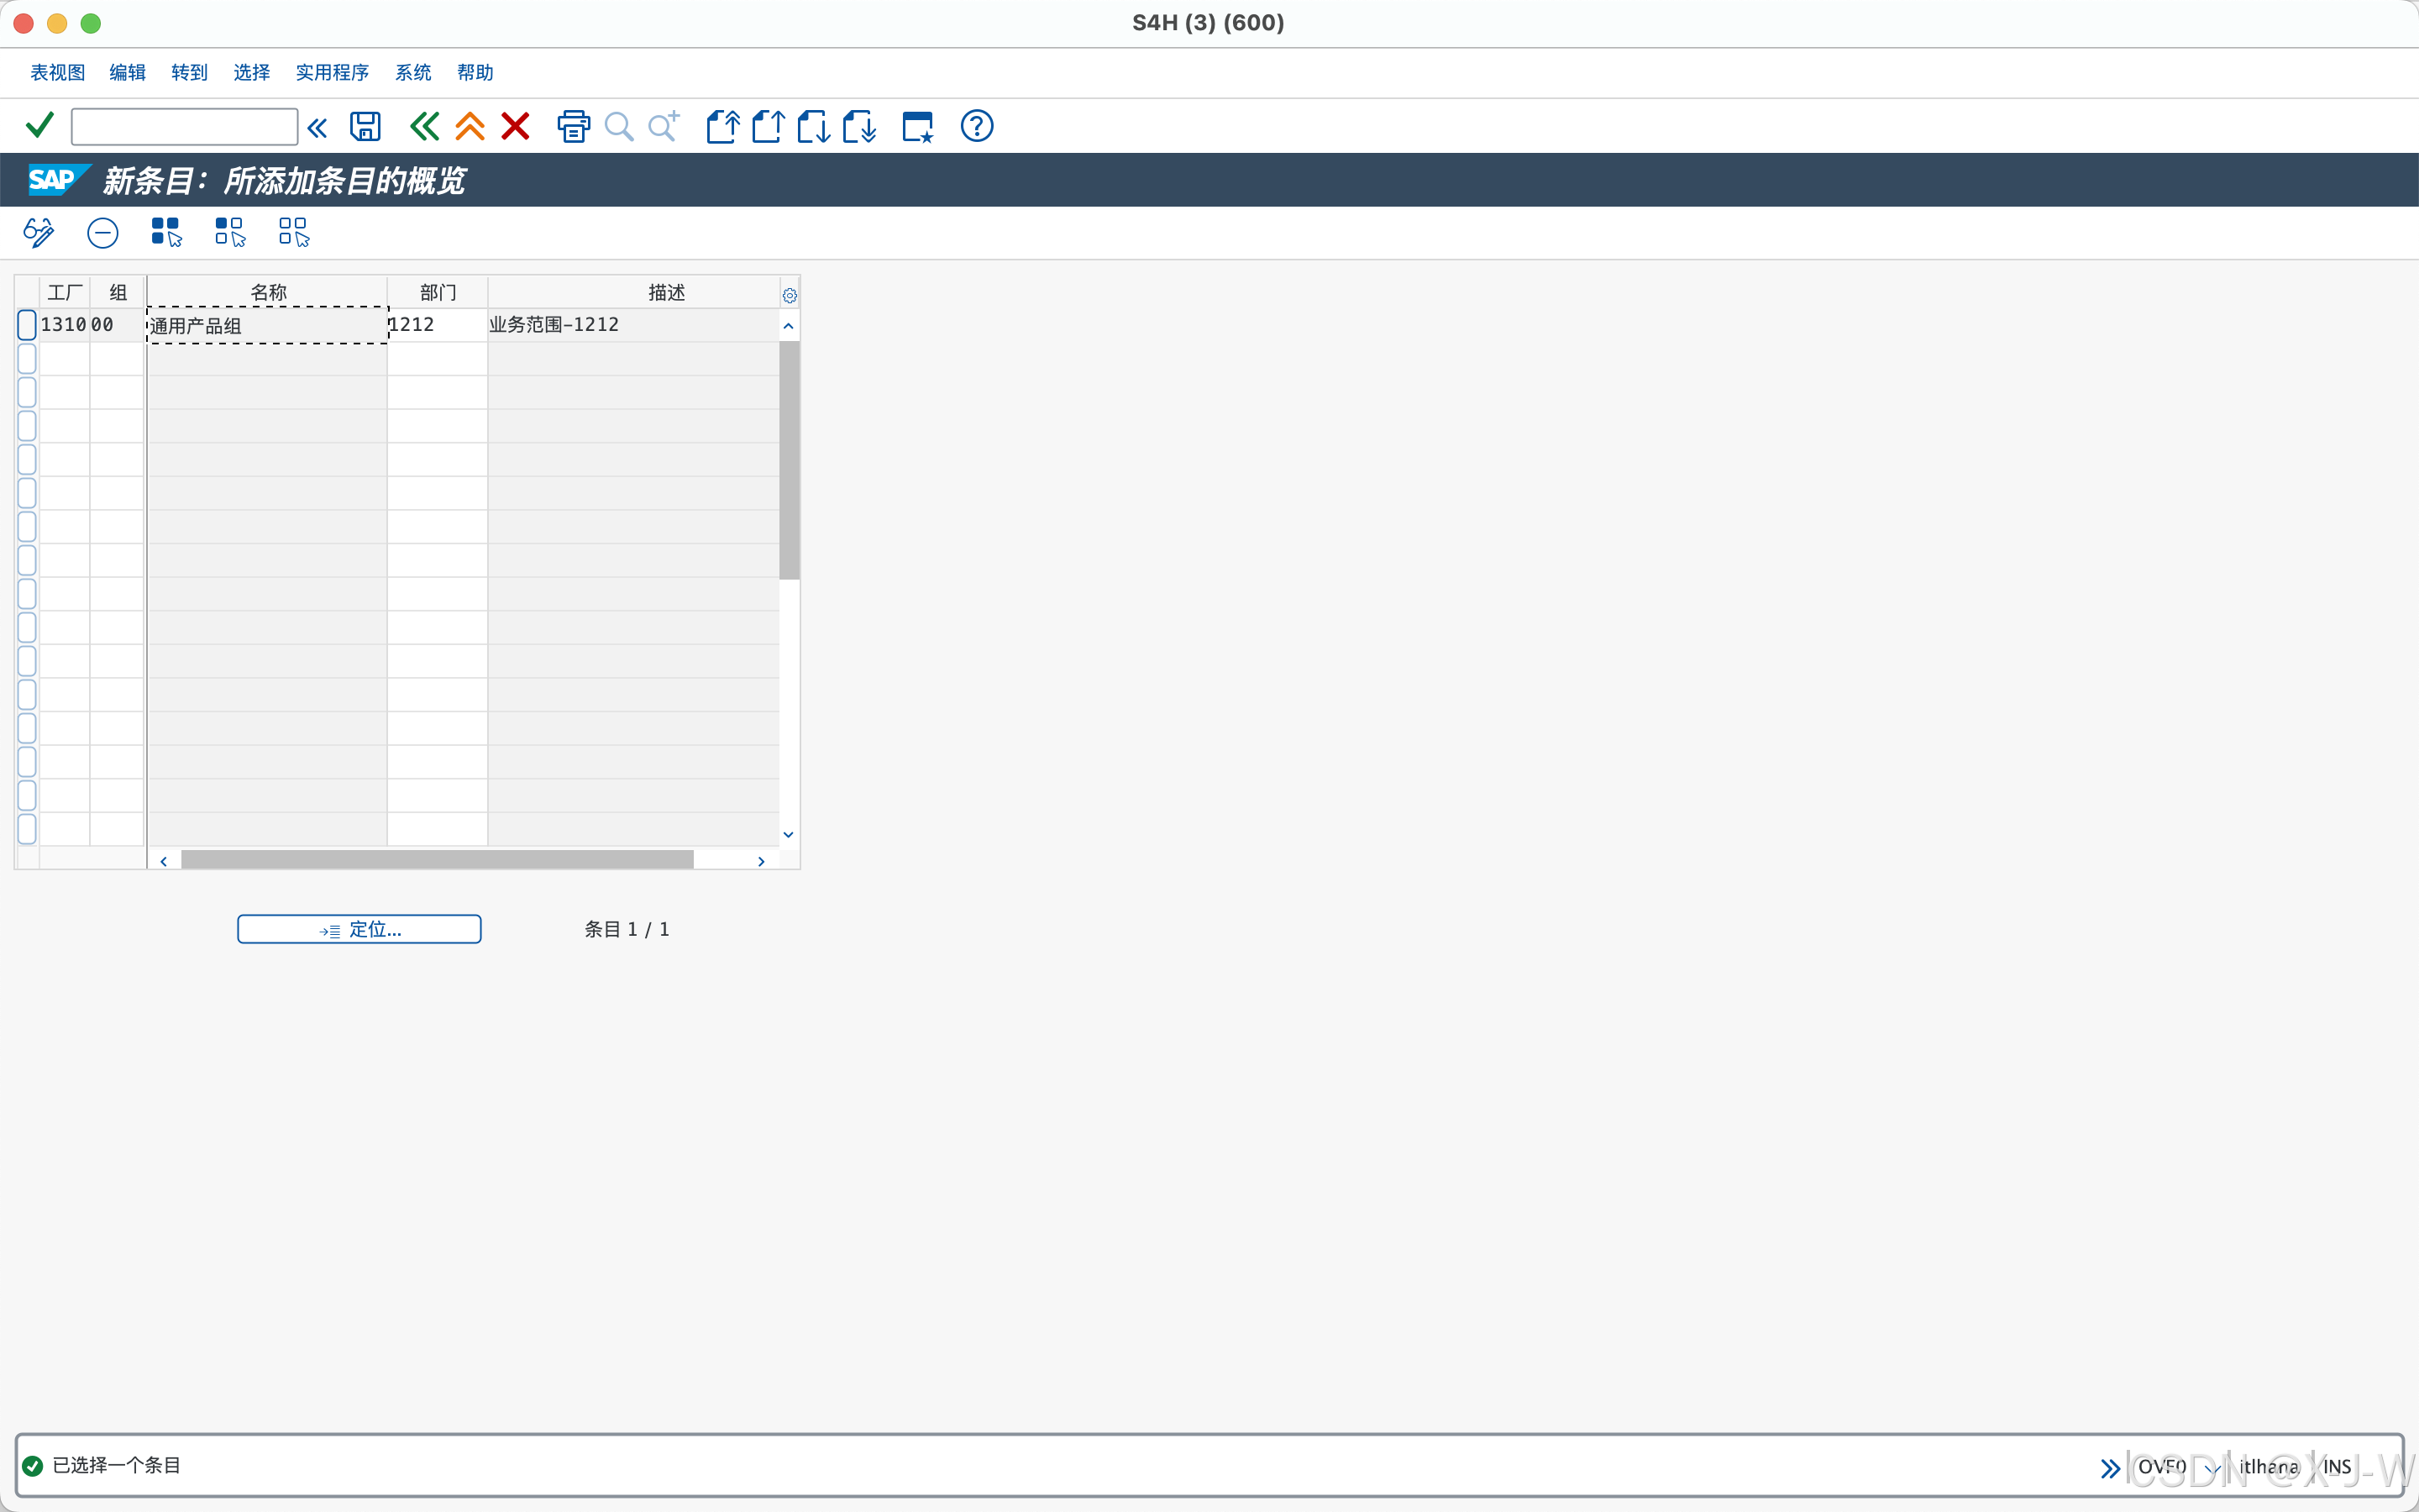
Task: Click the orange Exit up-arrows icon
Action: (x=470, y=127)
